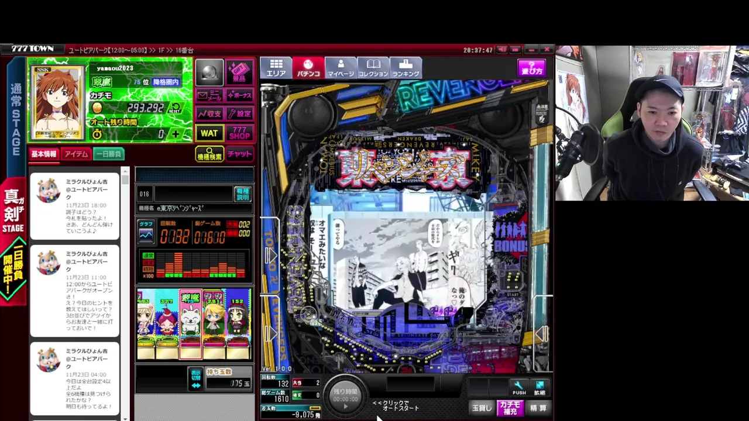Click the machine name e東京リベンジャーズ
Screen dimensions: 749x421
[x=180, y=208]
